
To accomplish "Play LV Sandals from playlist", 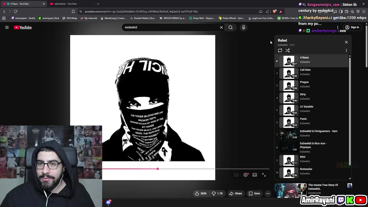I will [312, 110].
